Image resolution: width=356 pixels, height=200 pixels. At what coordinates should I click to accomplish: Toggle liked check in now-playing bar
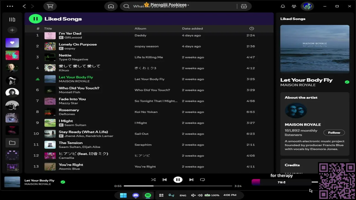[63, 182]
